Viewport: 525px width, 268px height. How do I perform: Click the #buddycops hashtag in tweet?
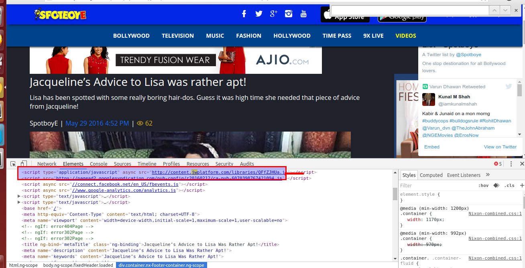[435, 121]
